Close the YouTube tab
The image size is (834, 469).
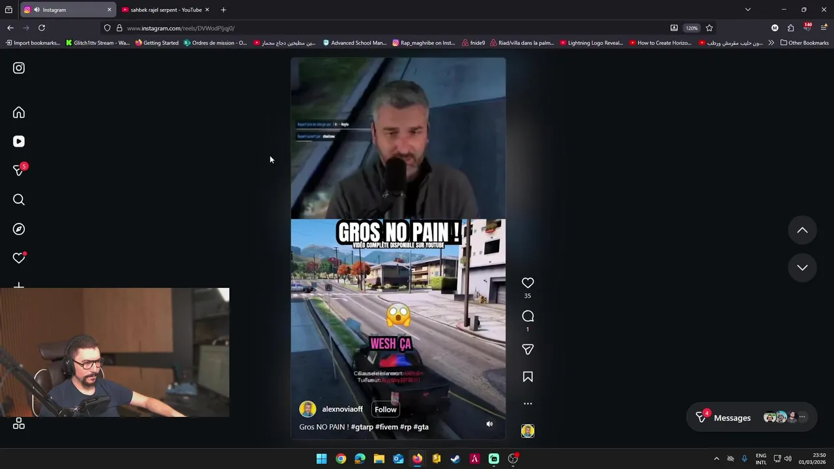207,10
